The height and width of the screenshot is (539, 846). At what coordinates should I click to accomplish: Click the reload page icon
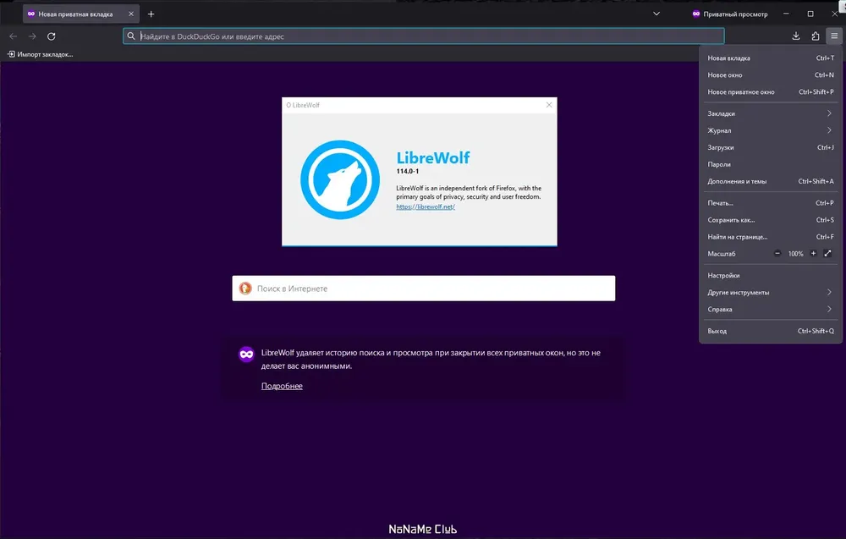click(x=52, y=36)
